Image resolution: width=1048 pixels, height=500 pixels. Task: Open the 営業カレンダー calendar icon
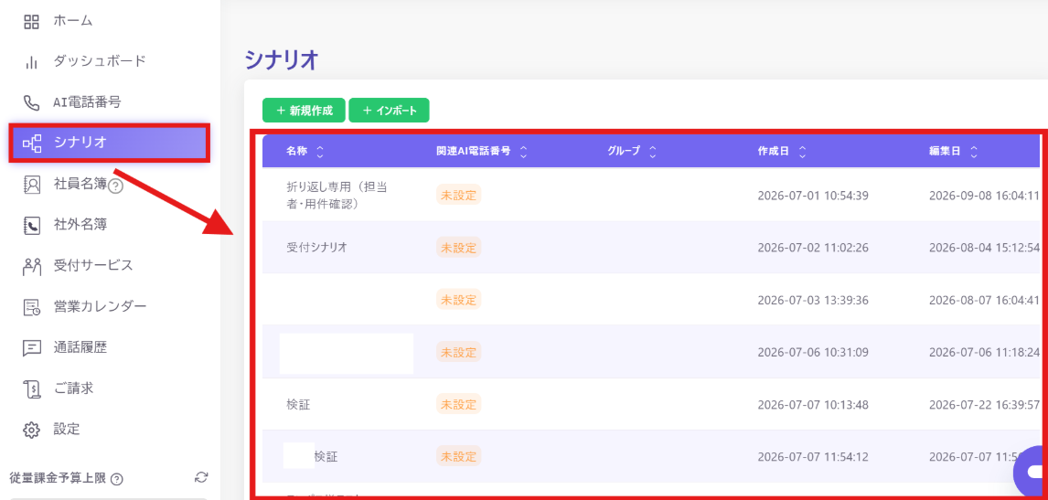click(31, 307)
